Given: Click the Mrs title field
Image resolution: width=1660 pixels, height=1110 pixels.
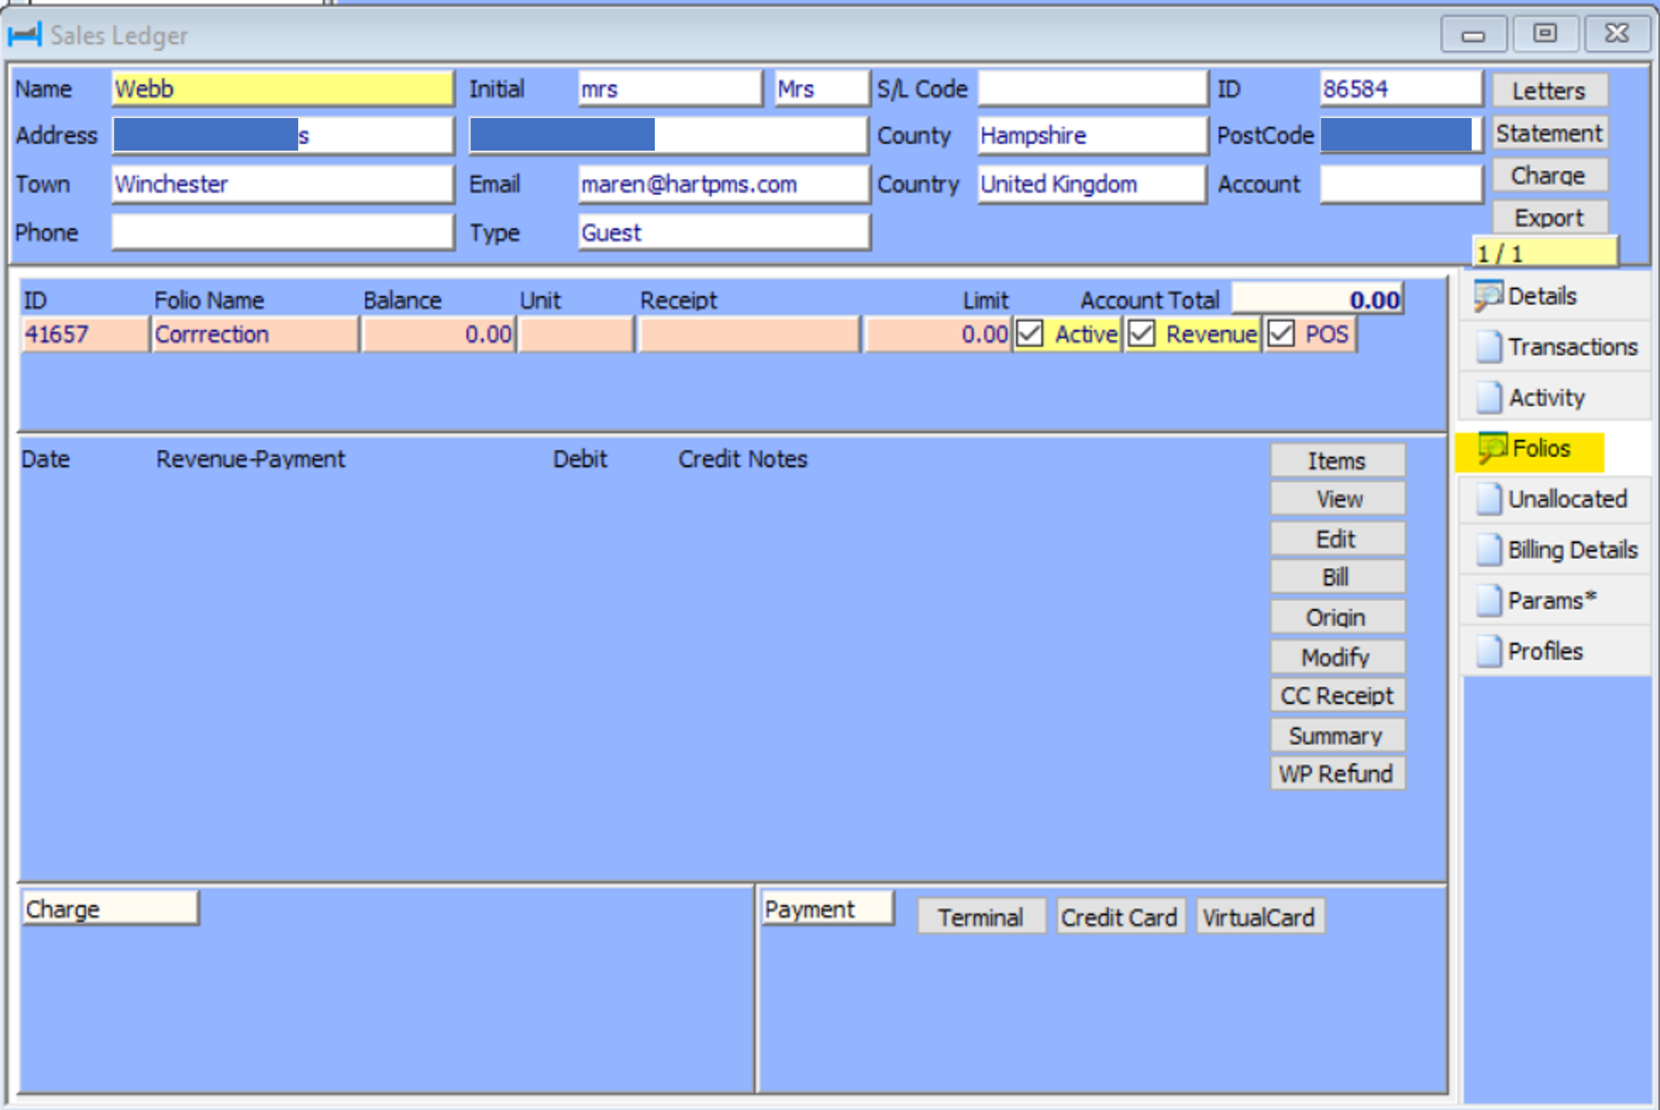Looking at the screenshot, I should (x=821, y=89).
